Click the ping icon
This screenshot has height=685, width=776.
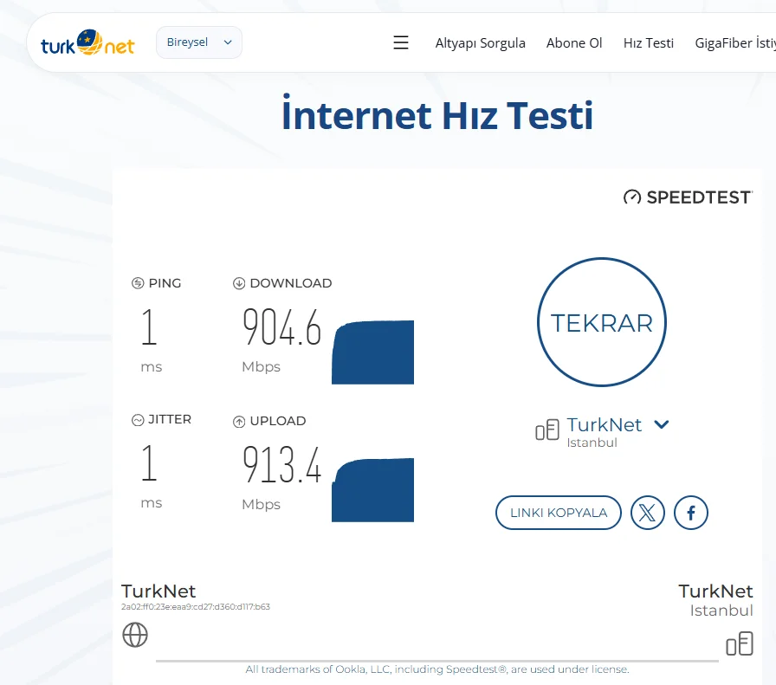[x=138, y=283]
